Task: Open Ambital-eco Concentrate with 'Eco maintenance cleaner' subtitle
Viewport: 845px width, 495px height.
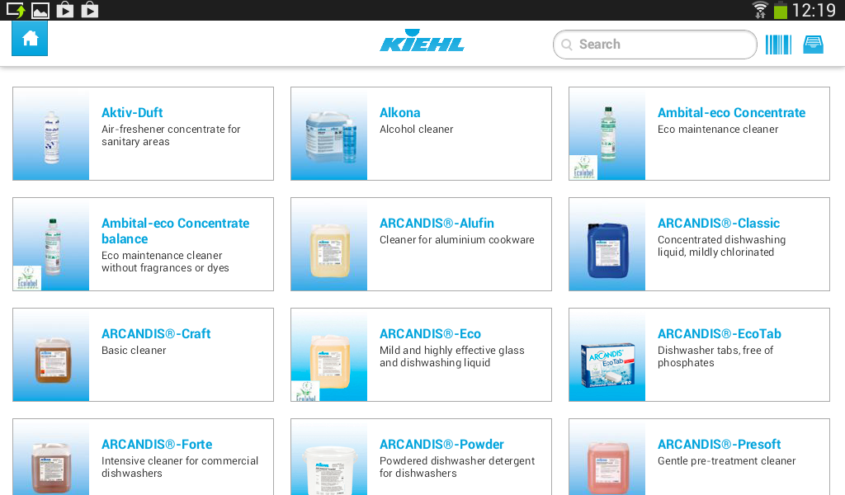Action: pos(731,112)
